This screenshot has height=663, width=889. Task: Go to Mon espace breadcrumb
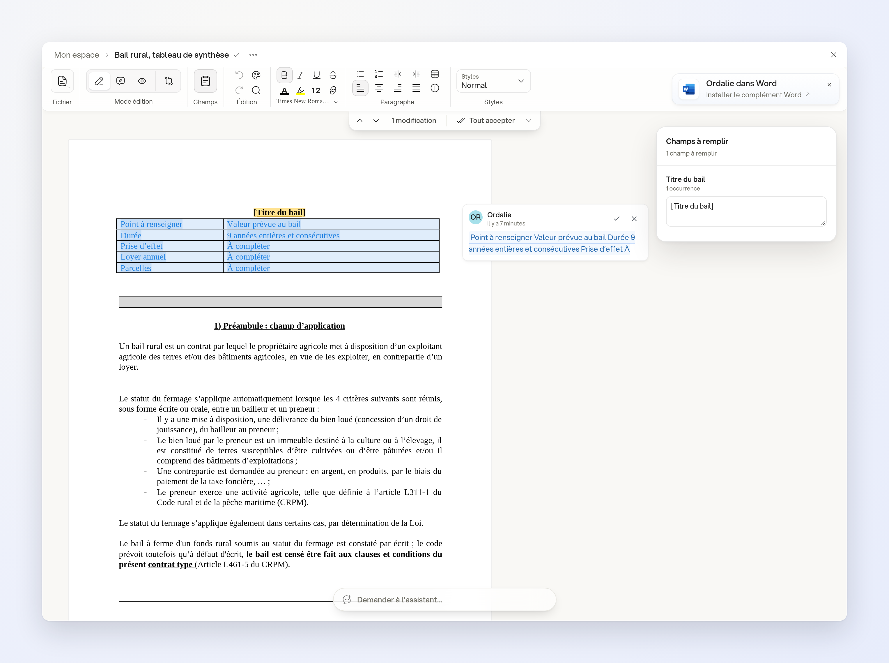(x=77, y=55)
